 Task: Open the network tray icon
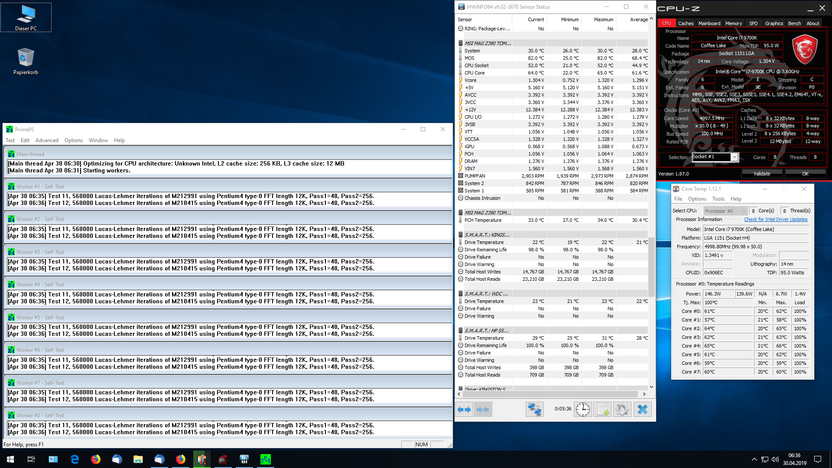[765, 459]
